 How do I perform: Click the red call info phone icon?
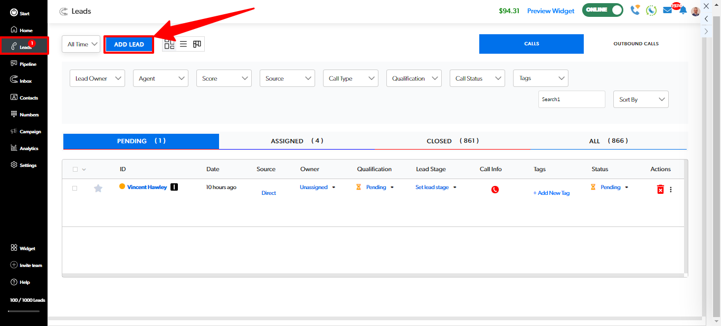tap(495, 190)
